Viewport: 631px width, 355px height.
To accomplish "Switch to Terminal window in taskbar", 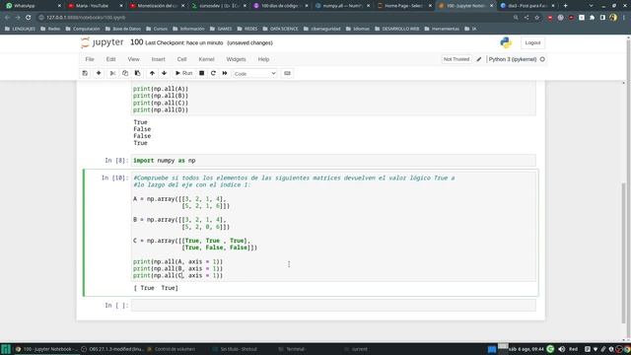I will pyautogui.click(x=292, y=349).
